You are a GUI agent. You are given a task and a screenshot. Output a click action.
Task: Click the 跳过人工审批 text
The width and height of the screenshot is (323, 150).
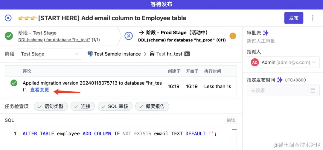[261, 41]
